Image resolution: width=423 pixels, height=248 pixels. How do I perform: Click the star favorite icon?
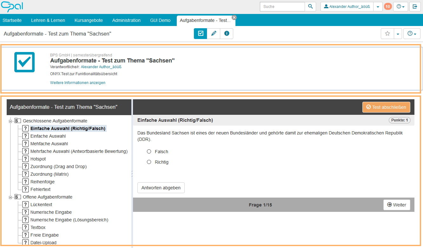click(387, 34)
